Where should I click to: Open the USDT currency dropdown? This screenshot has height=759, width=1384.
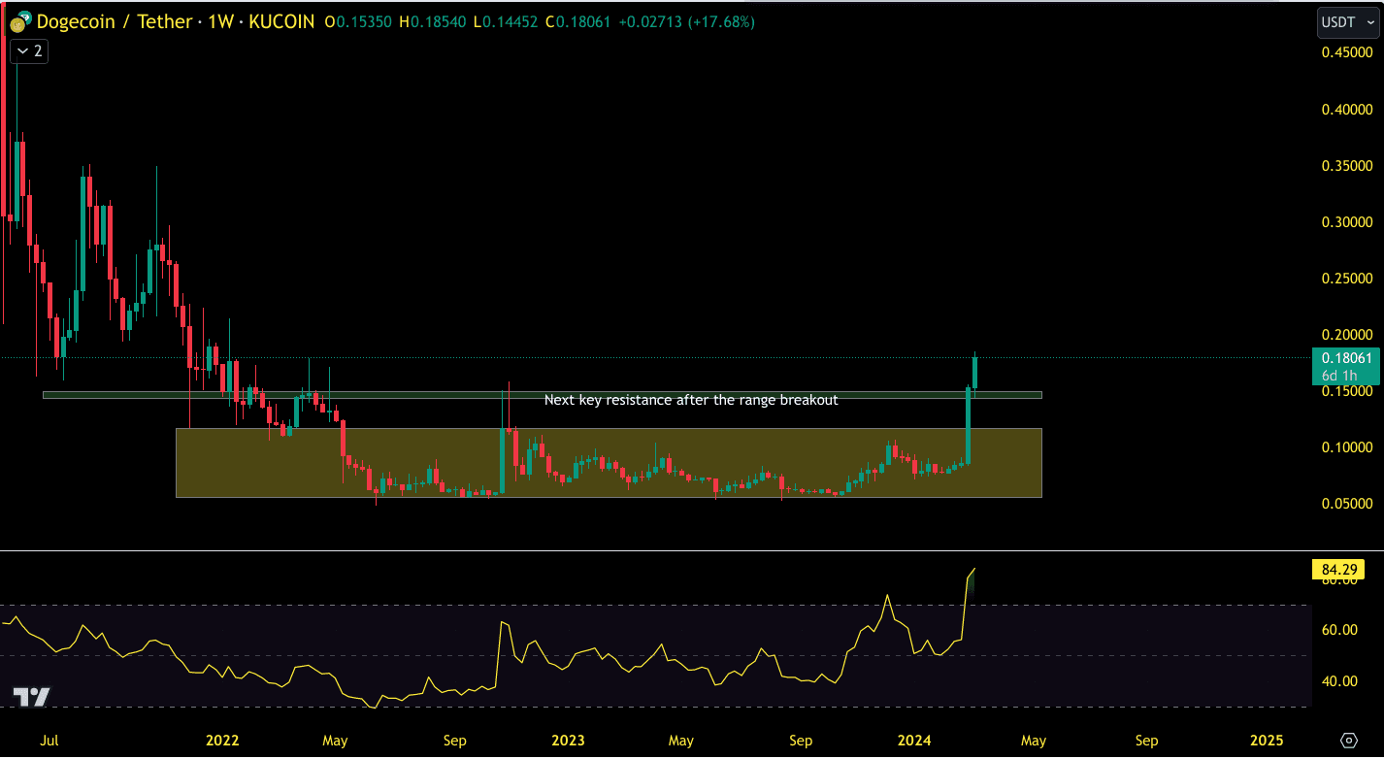point(1347,21)
